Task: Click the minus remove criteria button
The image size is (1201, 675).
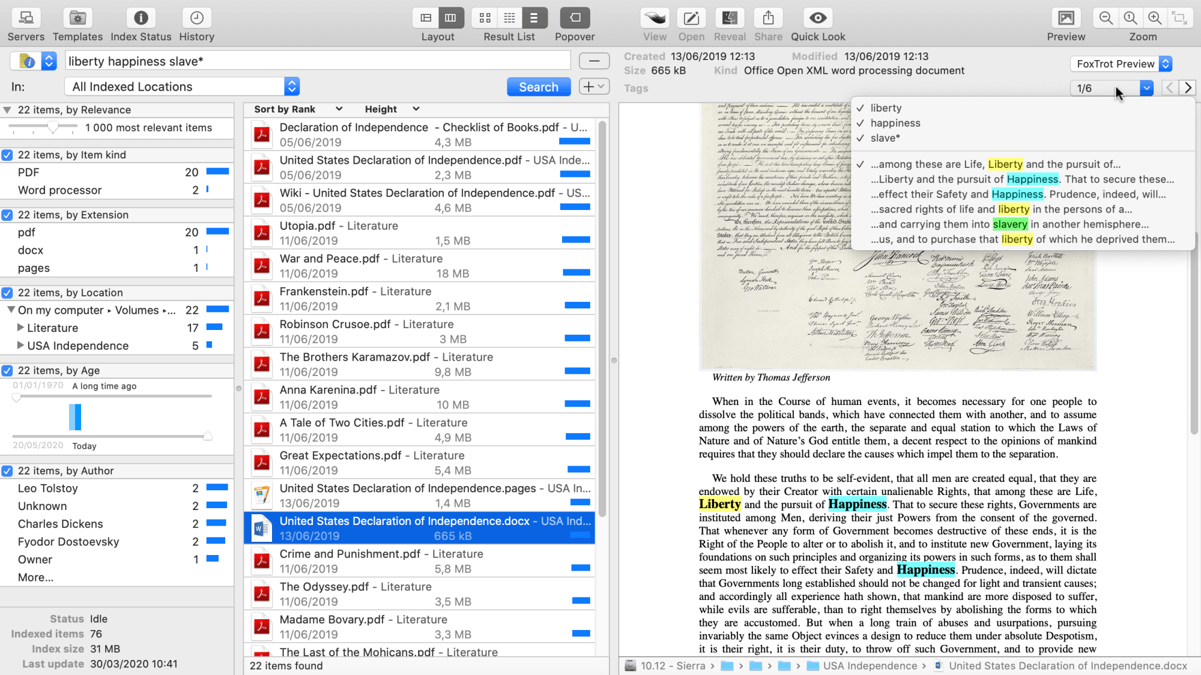Action: coord(594,61)
